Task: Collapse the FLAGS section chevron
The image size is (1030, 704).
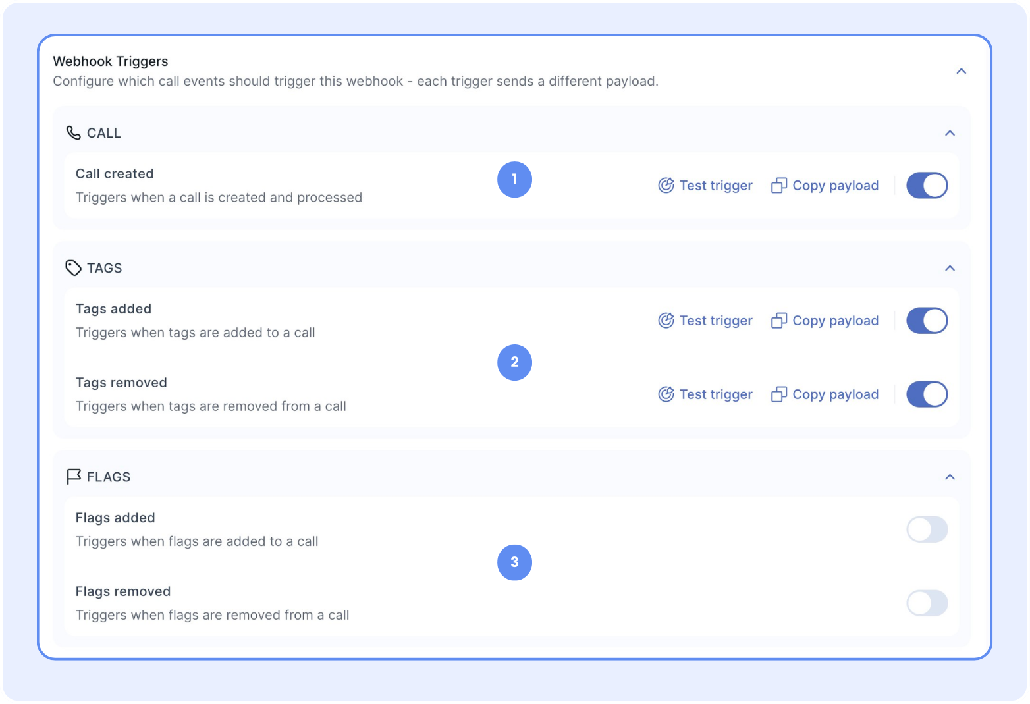Action: pyautogui.click(x=950, y=477)
